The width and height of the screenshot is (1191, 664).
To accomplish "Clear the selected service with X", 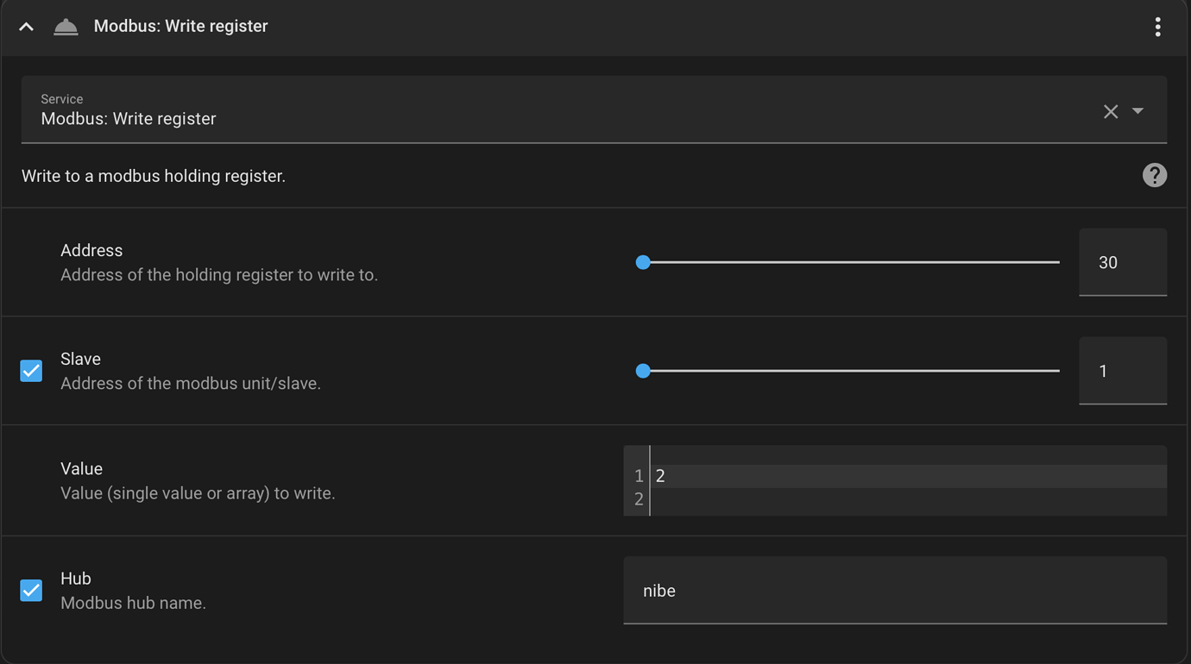I will [x=1111, y=111].
